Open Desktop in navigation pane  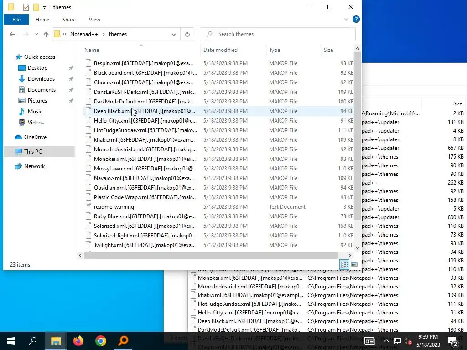coord(37,68)
